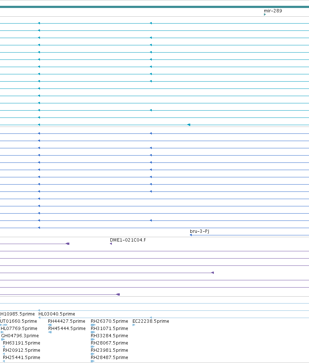
Task: Click the RH45444.5prime EST glyph
Action: click(x=50, y=332)
